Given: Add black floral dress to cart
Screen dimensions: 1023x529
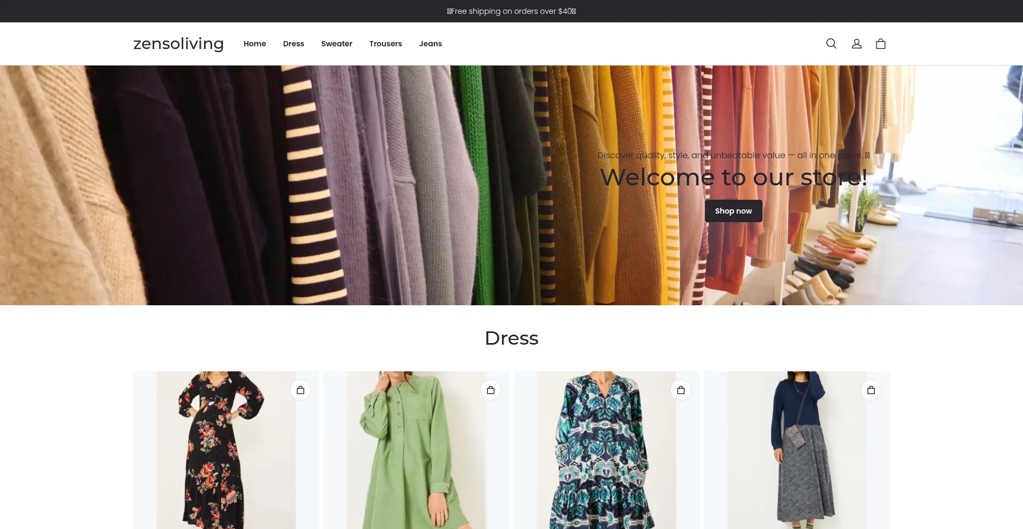Looking at the screenshot, I should click(x=301, y=390).
